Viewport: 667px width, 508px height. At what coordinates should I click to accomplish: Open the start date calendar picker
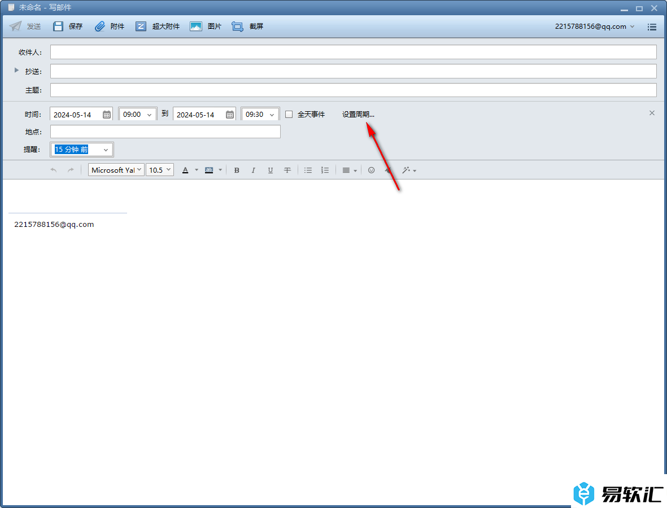[x=107, y=115]
